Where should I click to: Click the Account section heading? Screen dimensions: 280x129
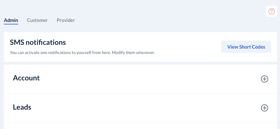point(26,78)
